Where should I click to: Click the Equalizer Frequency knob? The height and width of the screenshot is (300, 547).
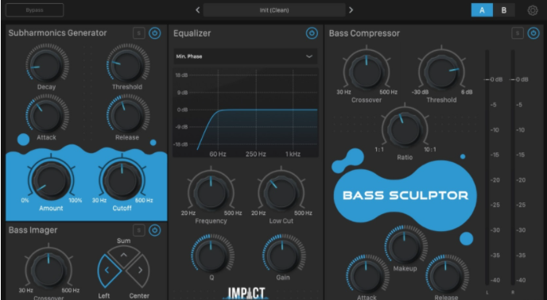pyautogui.click(x=211, y=193)
